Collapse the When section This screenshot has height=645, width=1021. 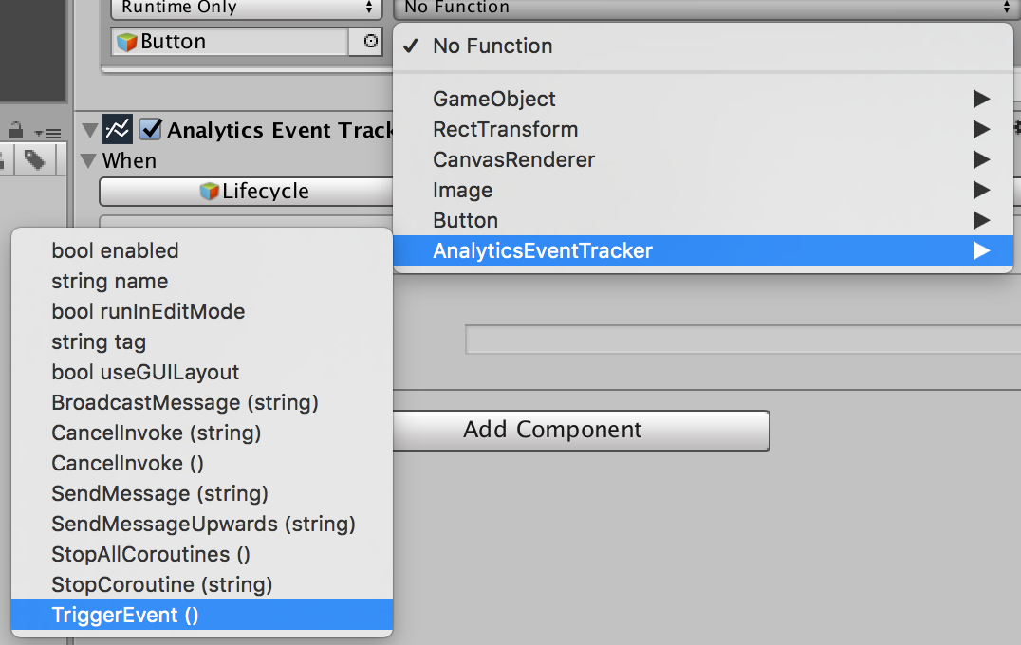(88, 160)
